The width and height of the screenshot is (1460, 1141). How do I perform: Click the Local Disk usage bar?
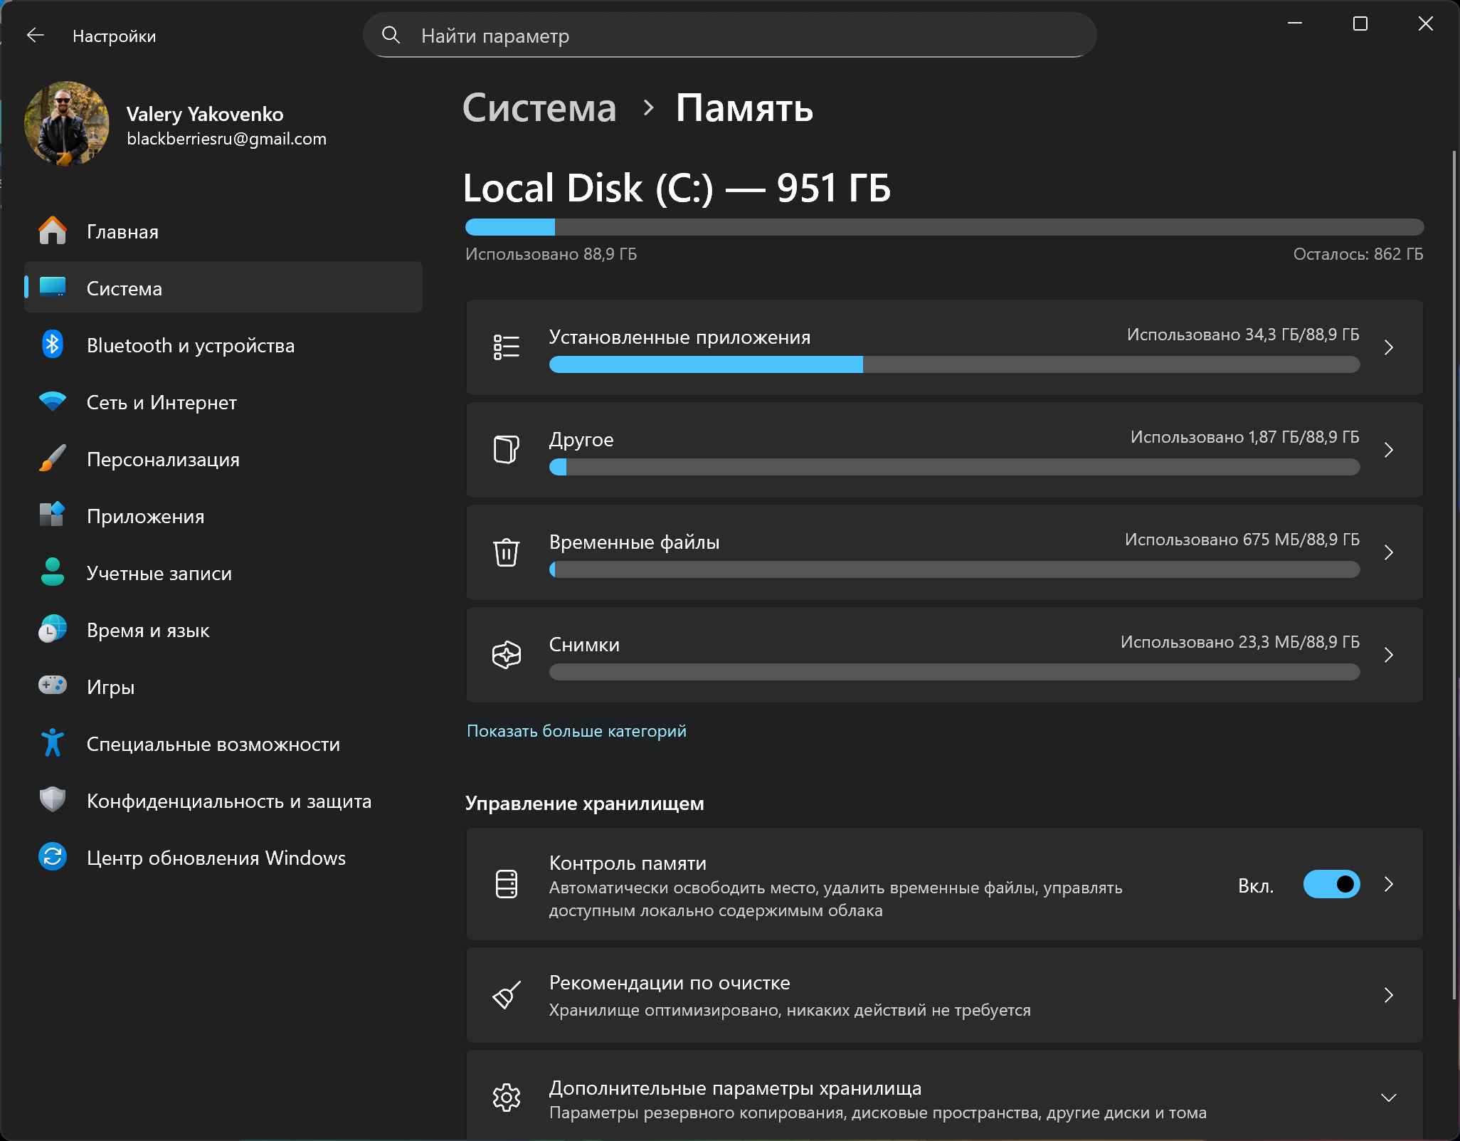pos(943,227)
